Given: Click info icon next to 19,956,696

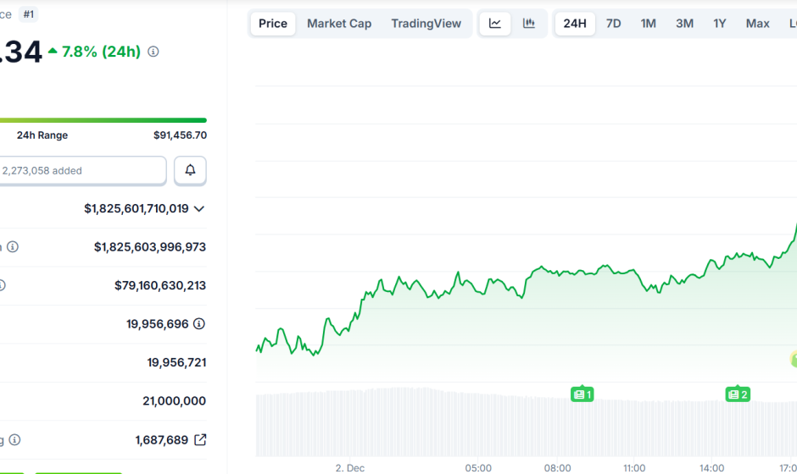Looking at the screenshot, I should pos(198,323).
